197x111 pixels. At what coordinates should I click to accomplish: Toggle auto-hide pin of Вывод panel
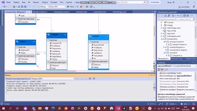coord(152,75)
